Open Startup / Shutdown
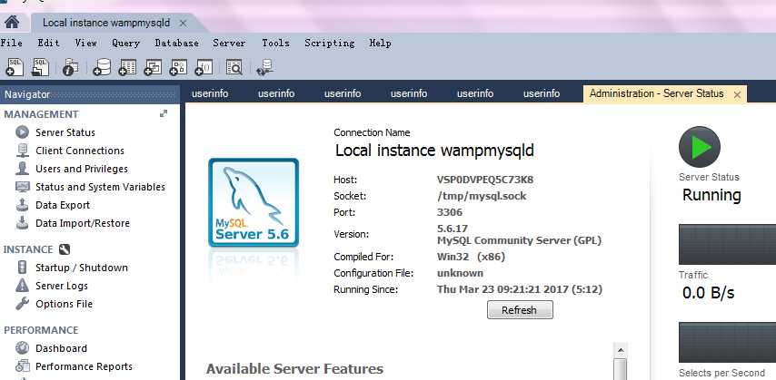This screenshot has height=380, width=776. [82, 268]
